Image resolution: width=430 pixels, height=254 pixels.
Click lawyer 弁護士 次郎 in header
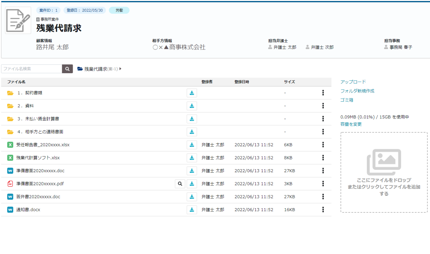click(320, 47)
